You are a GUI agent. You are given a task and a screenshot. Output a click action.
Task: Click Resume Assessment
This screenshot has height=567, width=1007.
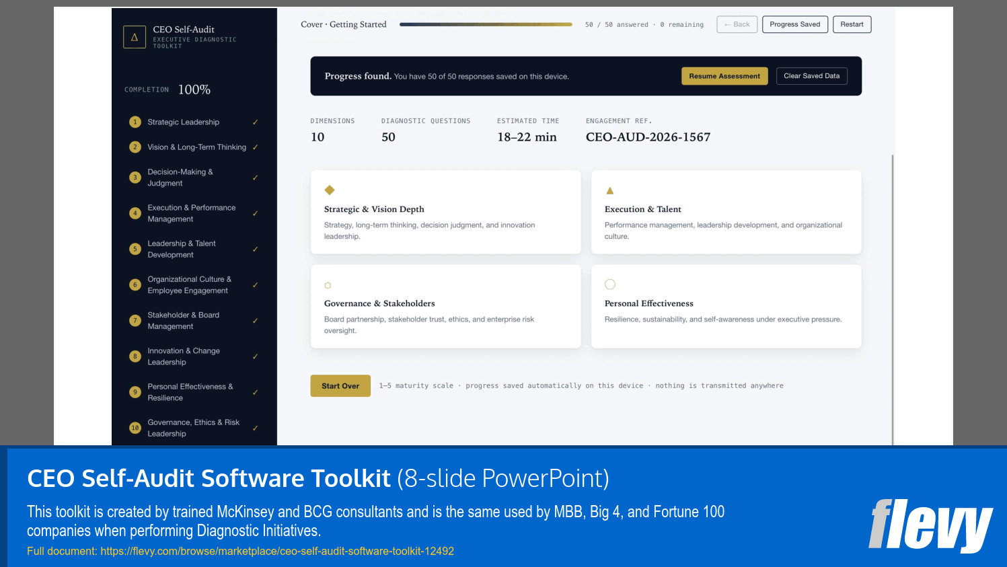point(724,76)
